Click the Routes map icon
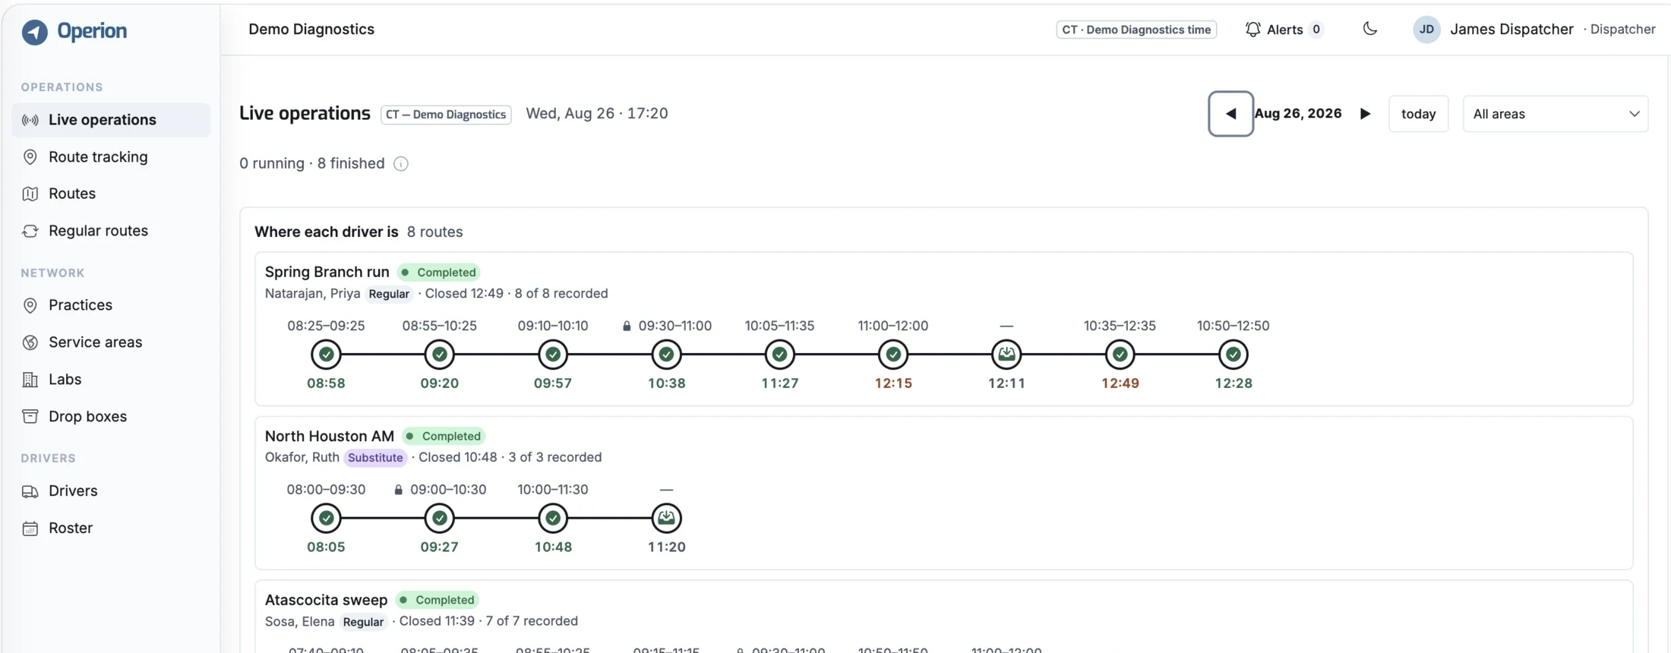The width and height of the screenshot is (1671, 653). (30, 194)
